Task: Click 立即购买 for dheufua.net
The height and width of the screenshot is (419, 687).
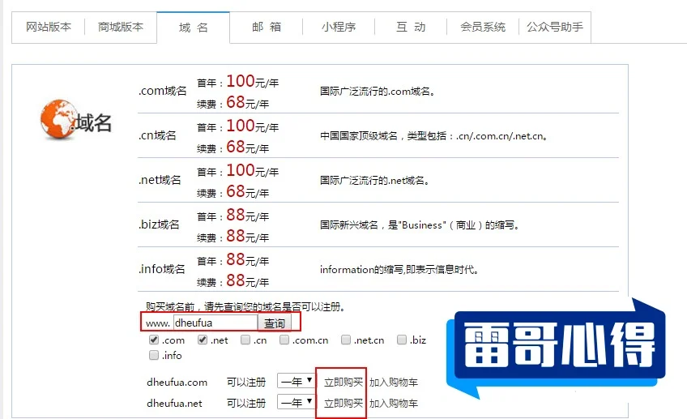Action: point(343,404)
